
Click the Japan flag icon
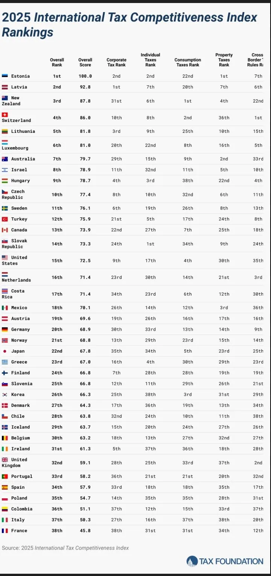coord(5,351)
